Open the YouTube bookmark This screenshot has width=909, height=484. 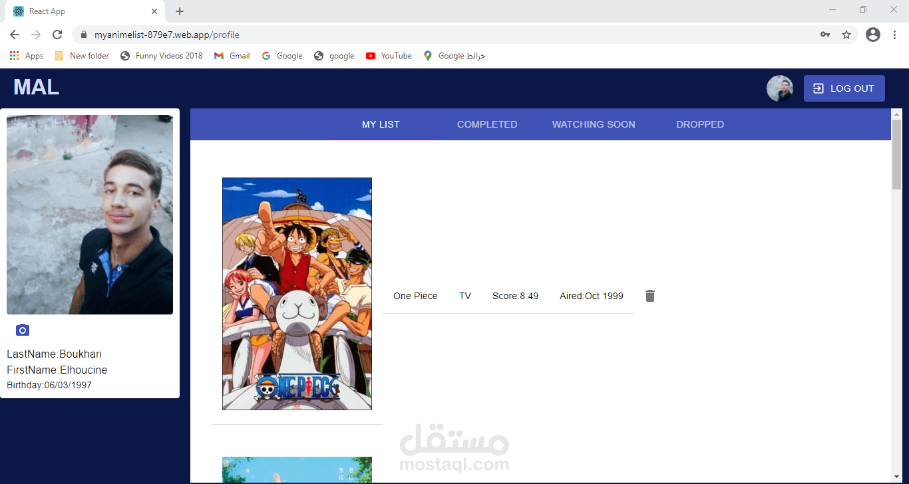(x=389, y=56)
